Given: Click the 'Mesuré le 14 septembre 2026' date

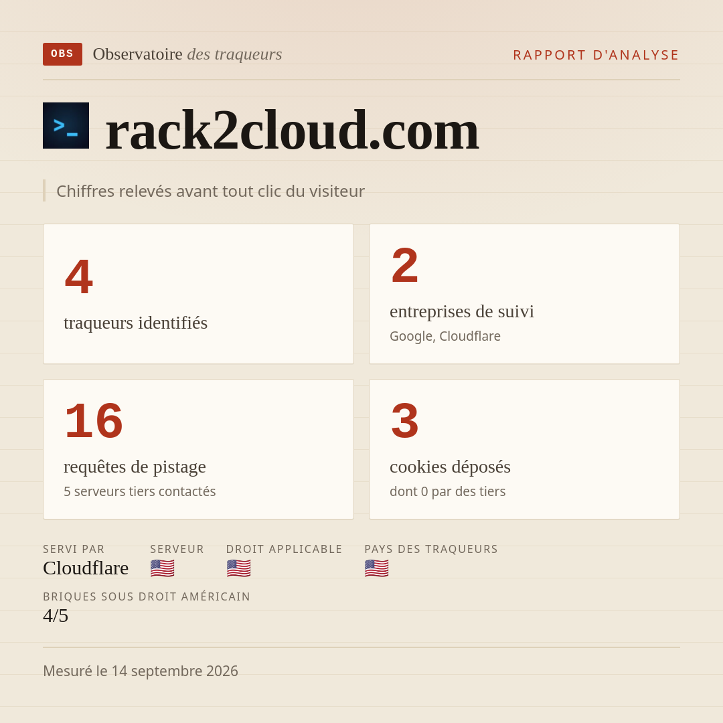Looking at the screenshot, I should (141, 671).
